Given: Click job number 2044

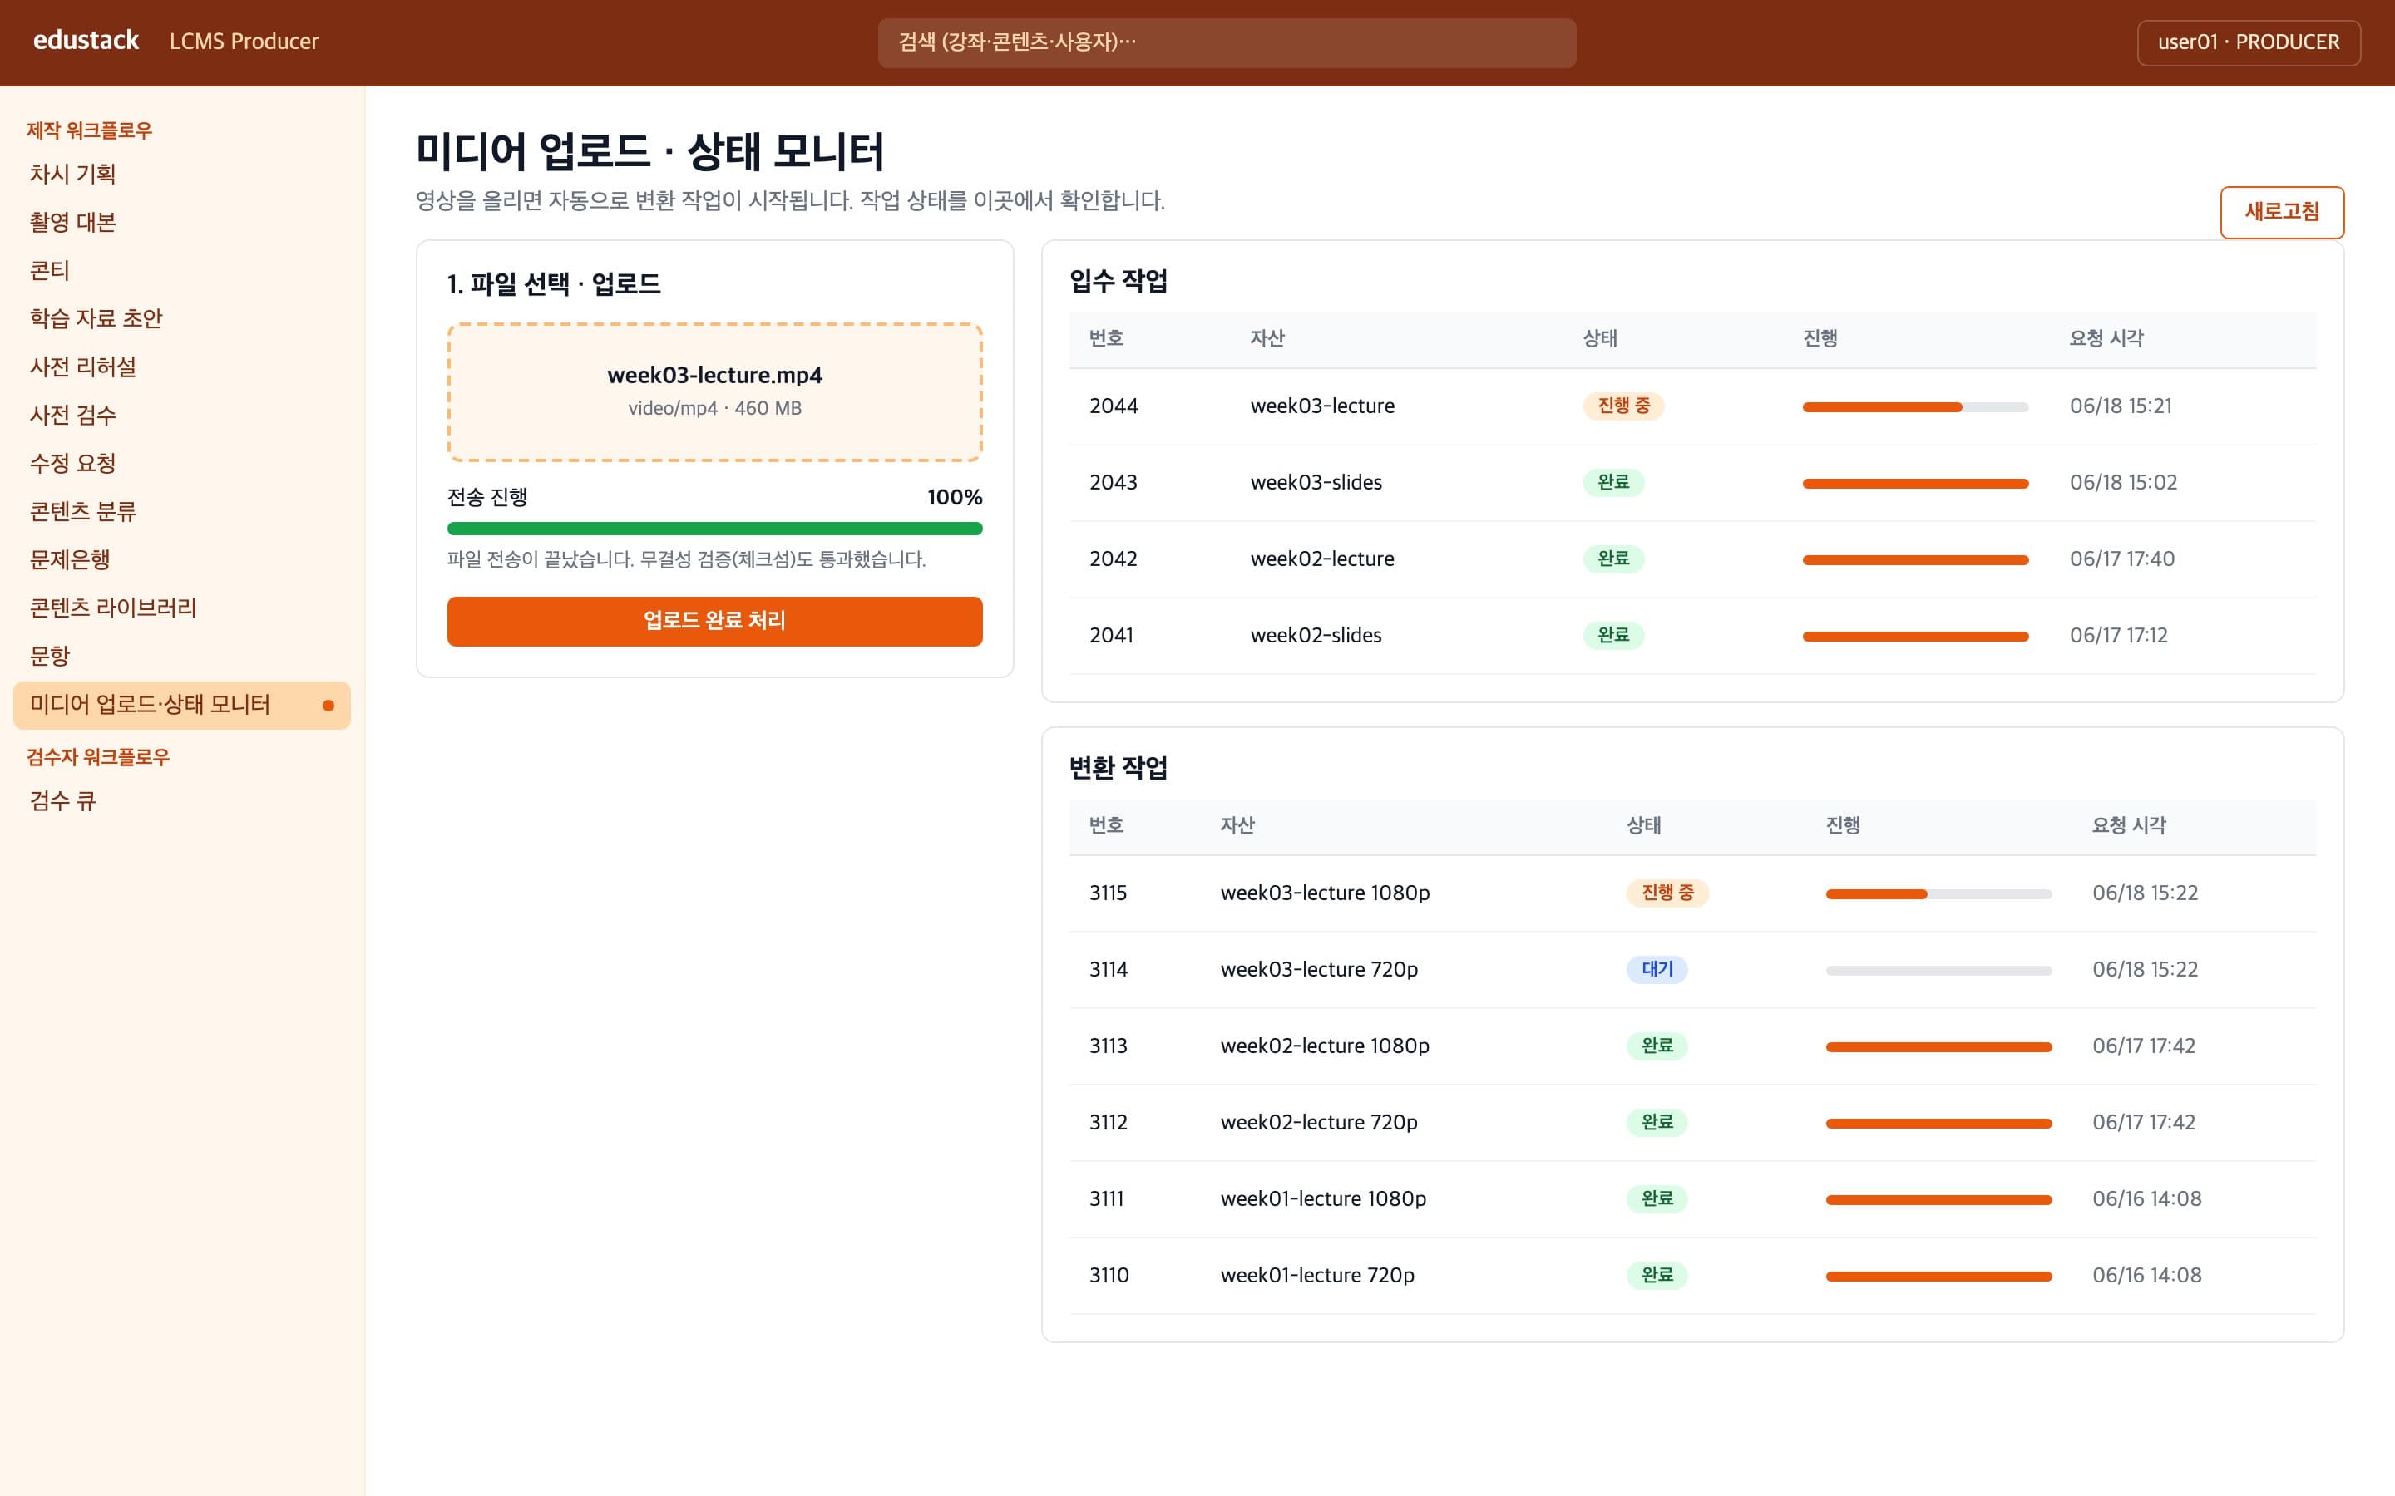Looking at the screenshot, I should click(x=1114, y=406).
